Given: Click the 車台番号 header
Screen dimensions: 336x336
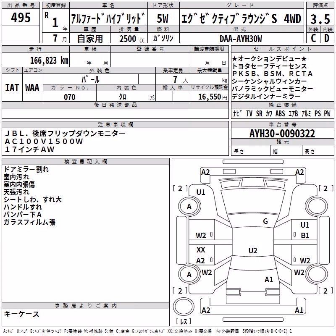Looking at the screenshot, I should [x=282, y=124].
